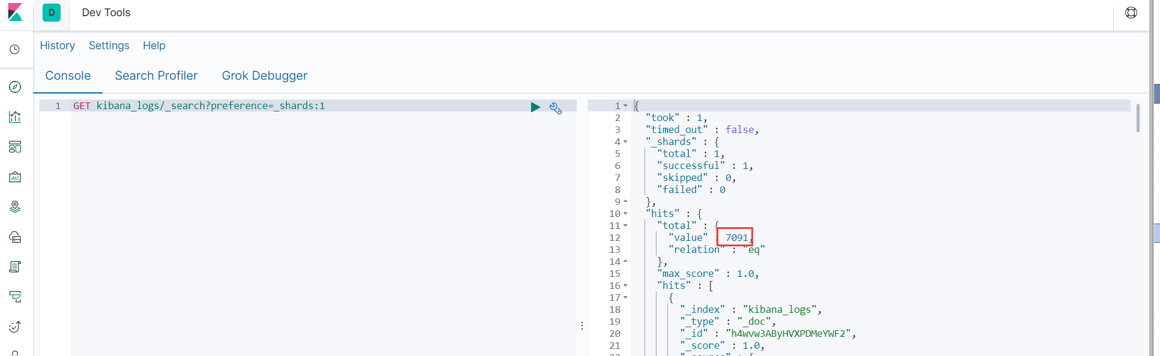Click the "timed_out" : false line

tap(702, 129)
